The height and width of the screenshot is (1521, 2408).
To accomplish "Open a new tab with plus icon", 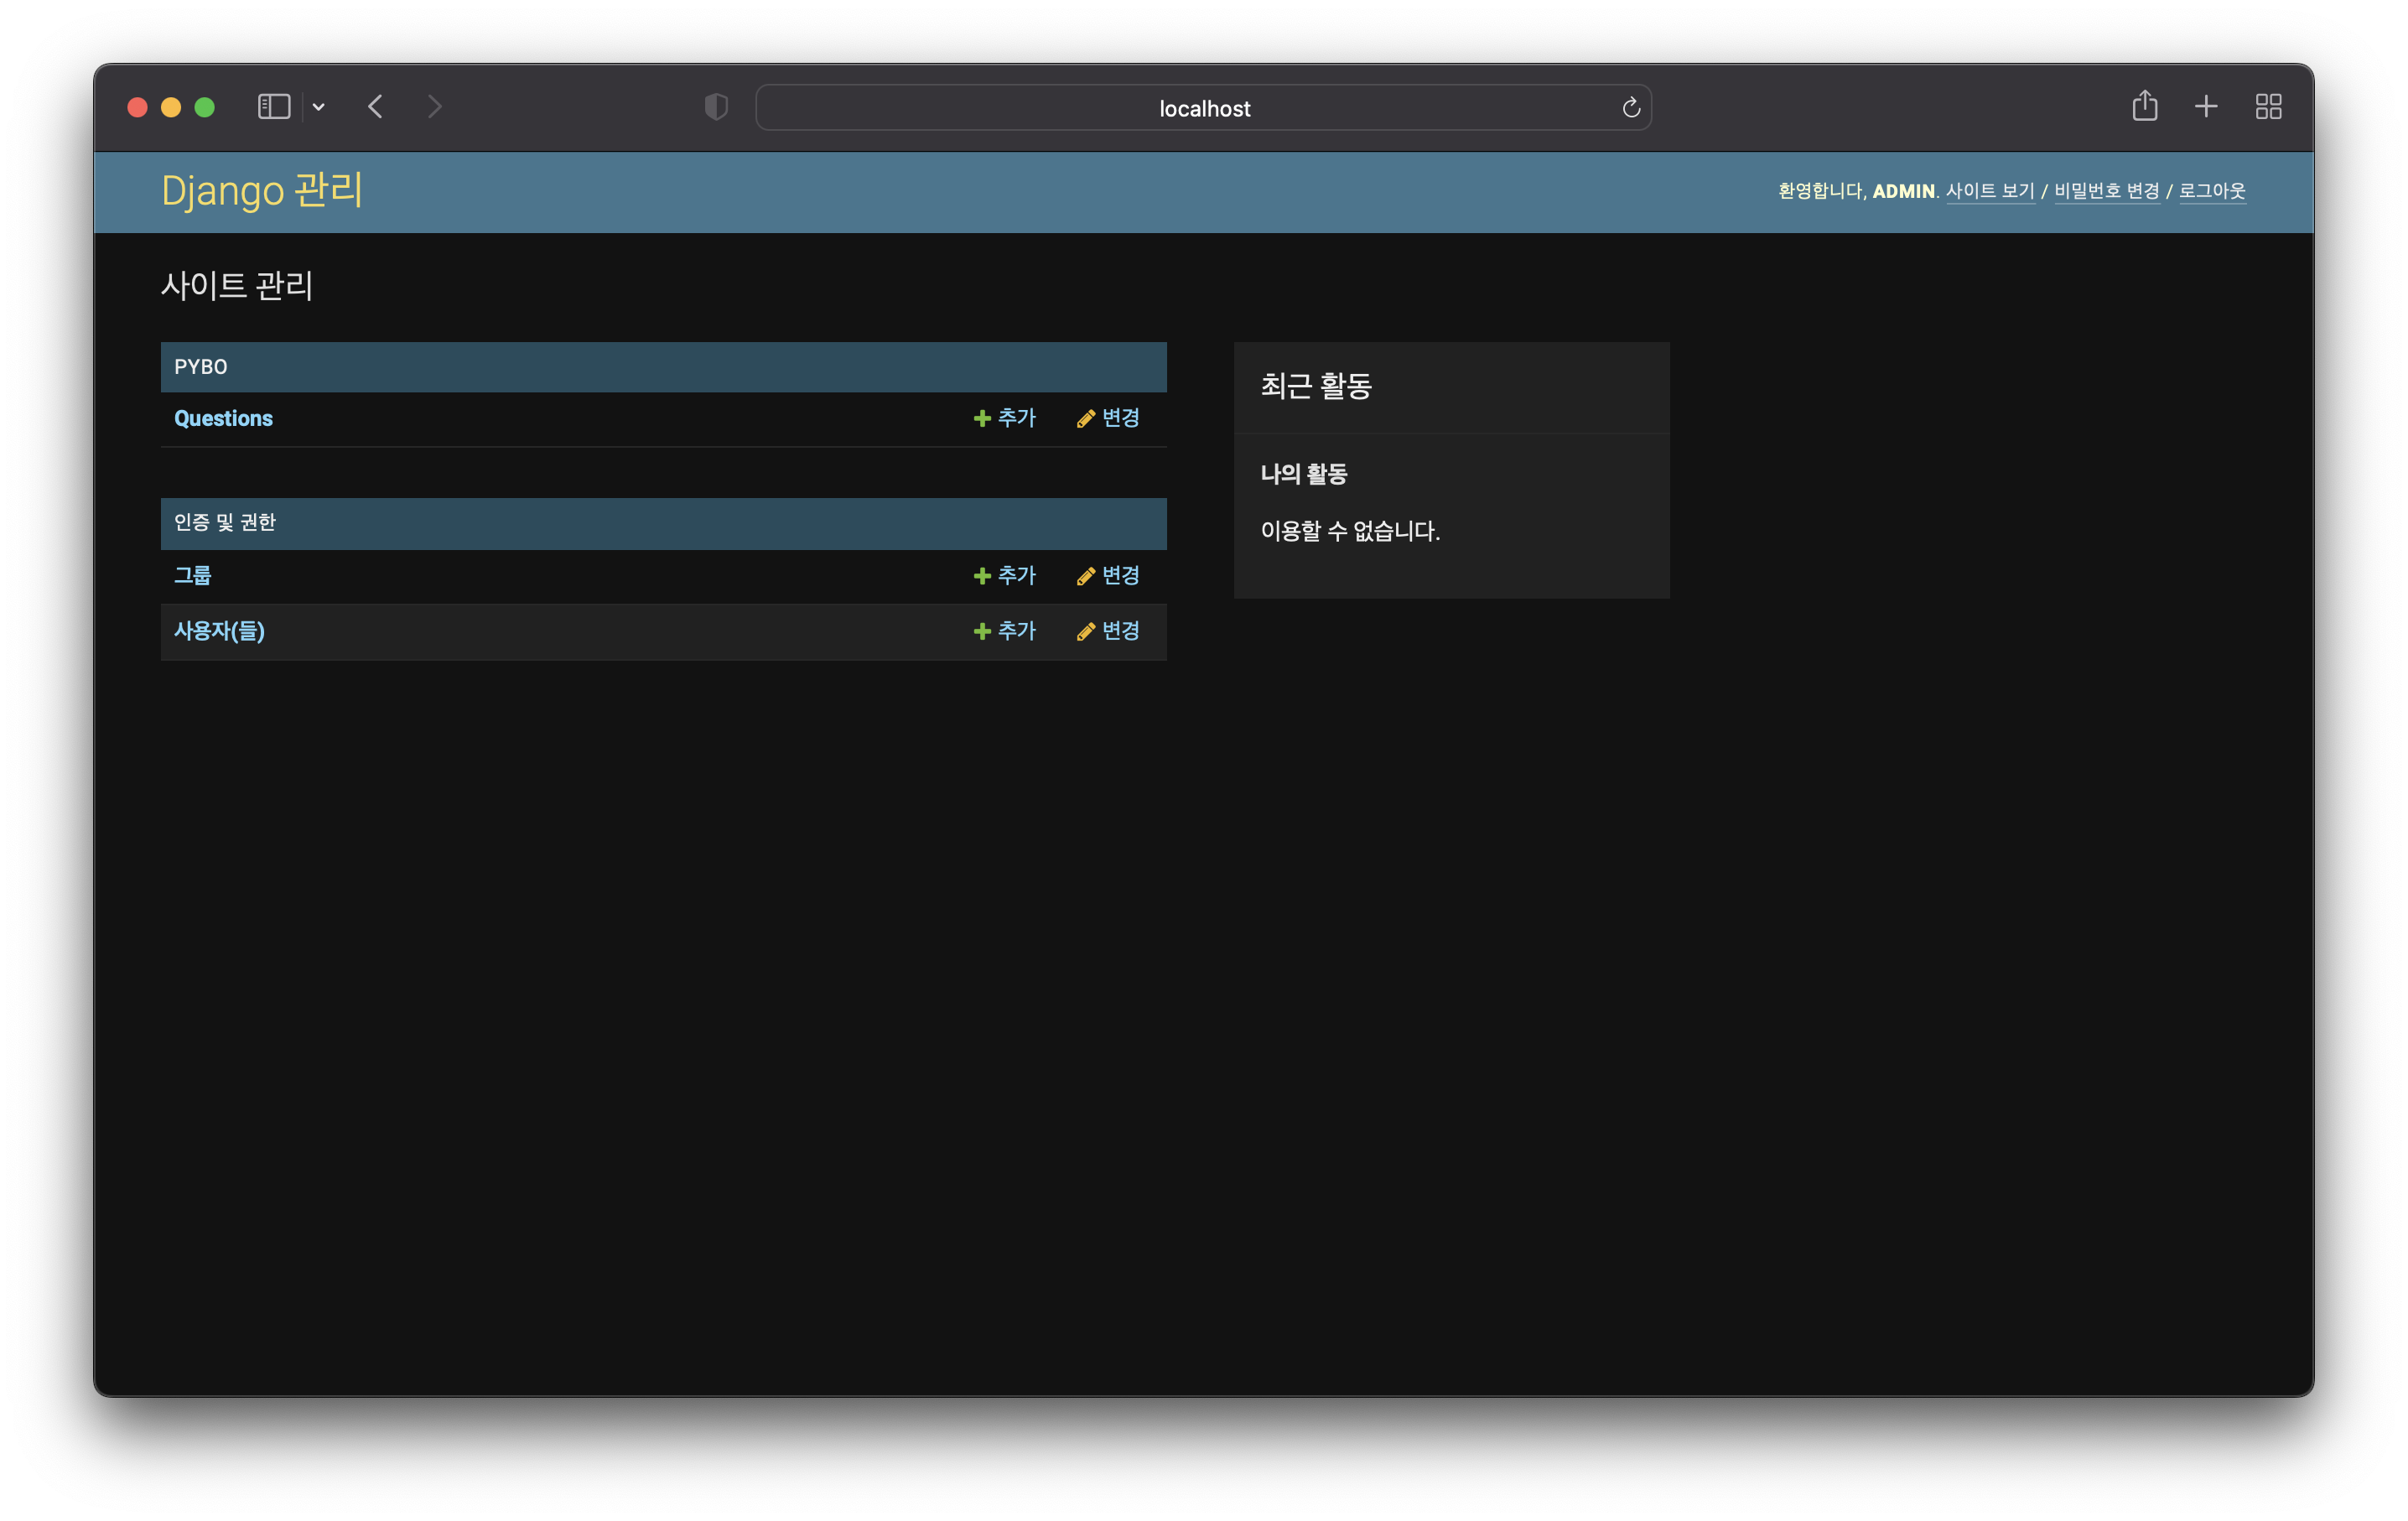I will 2206,106.
